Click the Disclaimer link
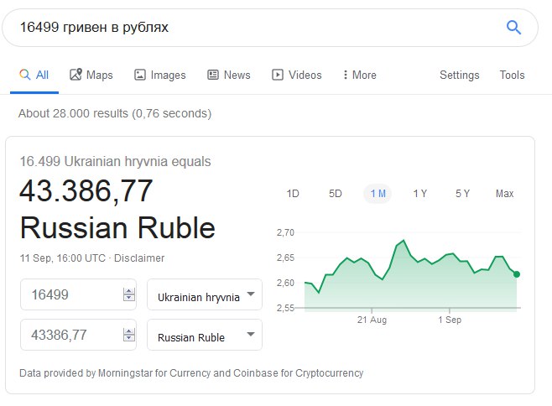 click(x=139, y=258)
